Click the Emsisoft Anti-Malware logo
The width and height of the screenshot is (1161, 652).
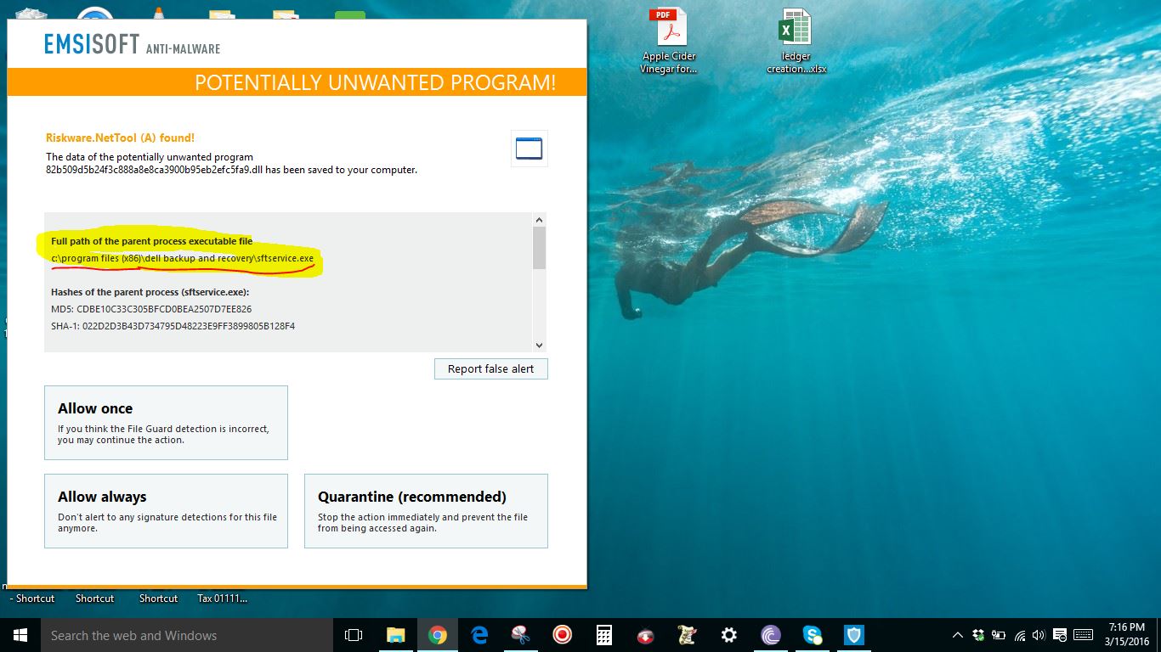click(x=133, y=45)
